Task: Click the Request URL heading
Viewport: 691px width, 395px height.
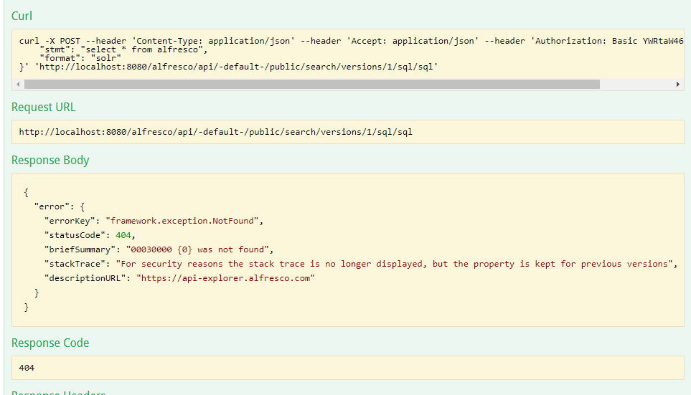Action: click(x=43, y=108)
